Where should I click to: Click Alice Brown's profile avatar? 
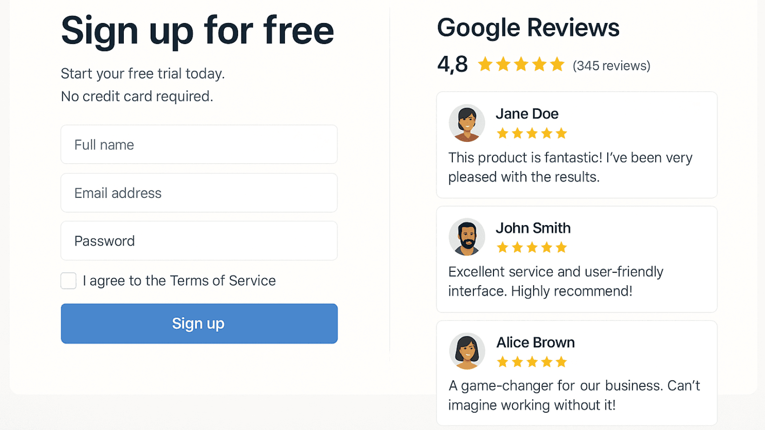pyautogui.click(x=467, y=351)
